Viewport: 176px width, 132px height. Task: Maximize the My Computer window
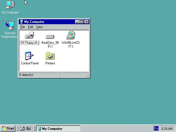(81, 22)
